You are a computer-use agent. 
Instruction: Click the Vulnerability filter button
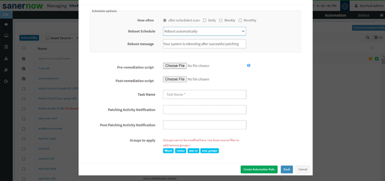tap(29, 38)
